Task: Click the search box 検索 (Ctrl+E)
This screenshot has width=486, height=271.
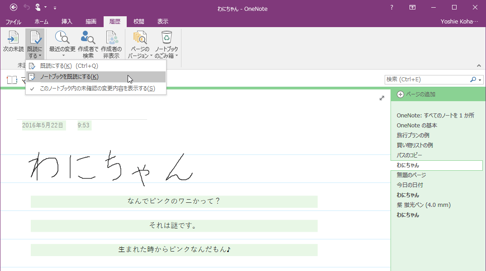Action: (x=427, y=79)
